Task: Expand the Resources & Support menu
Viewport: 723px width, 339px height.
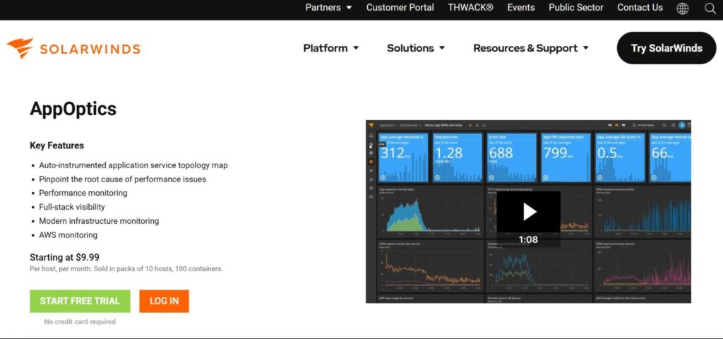Action: 531,48
